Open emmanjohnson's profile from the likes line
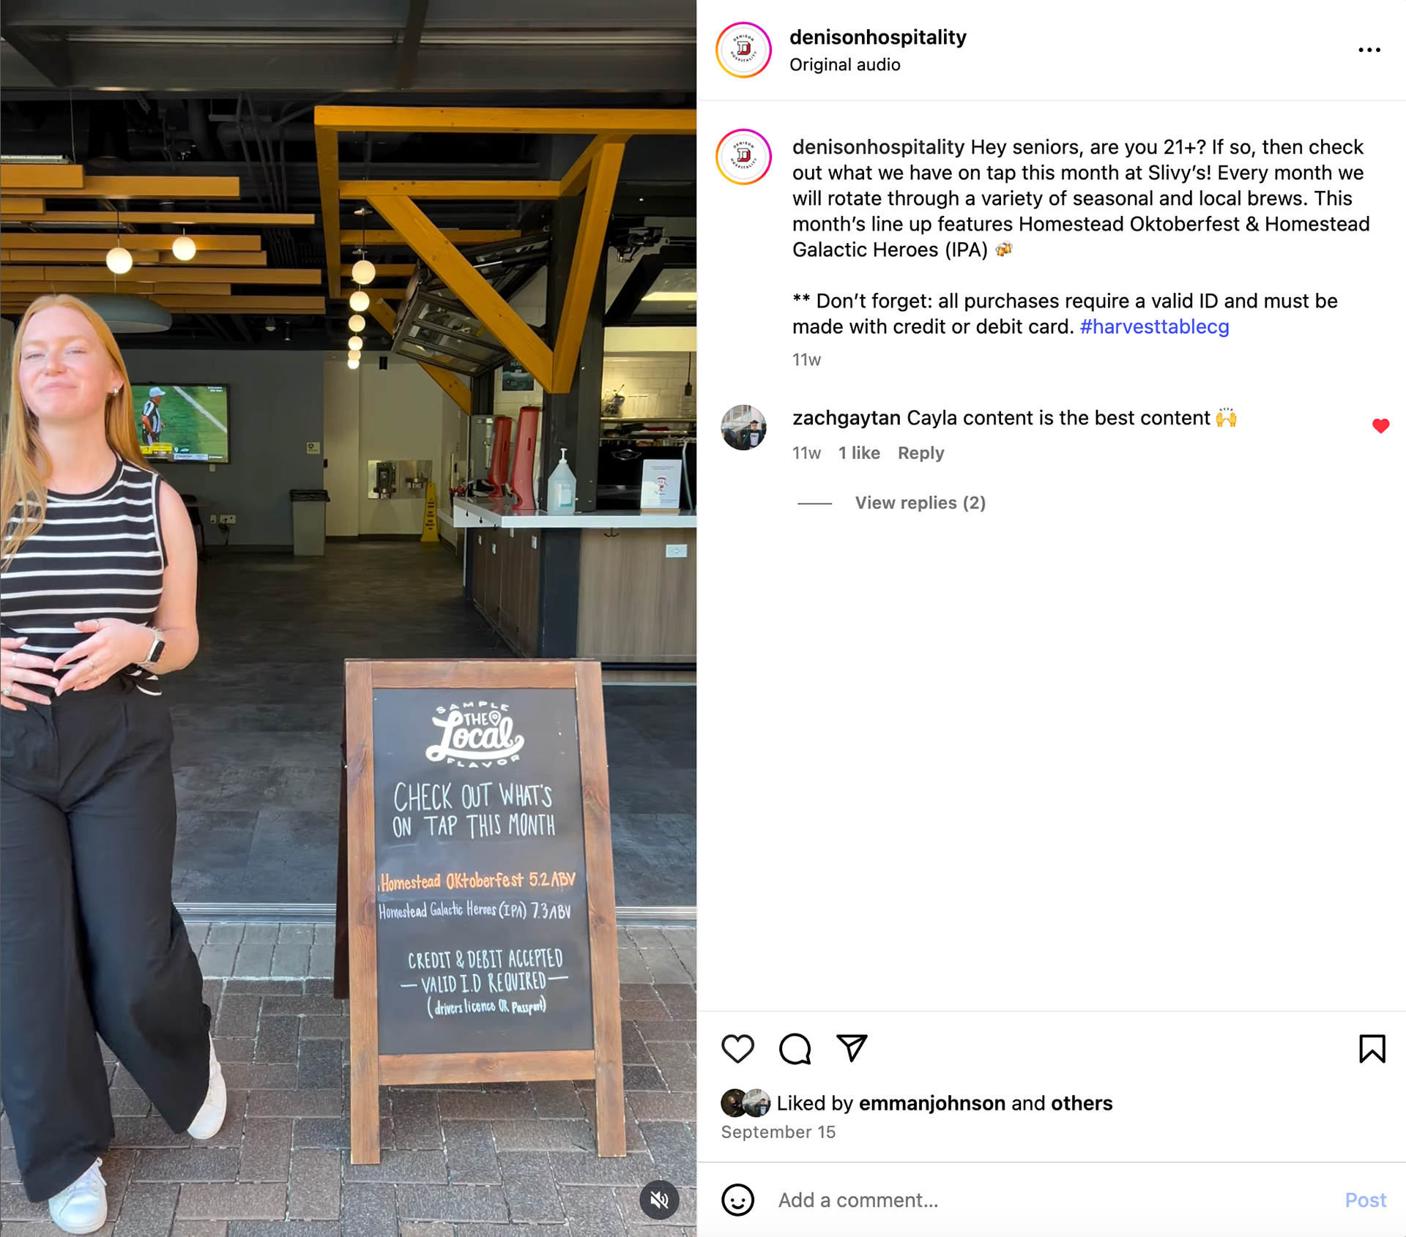 [931, 1103]
